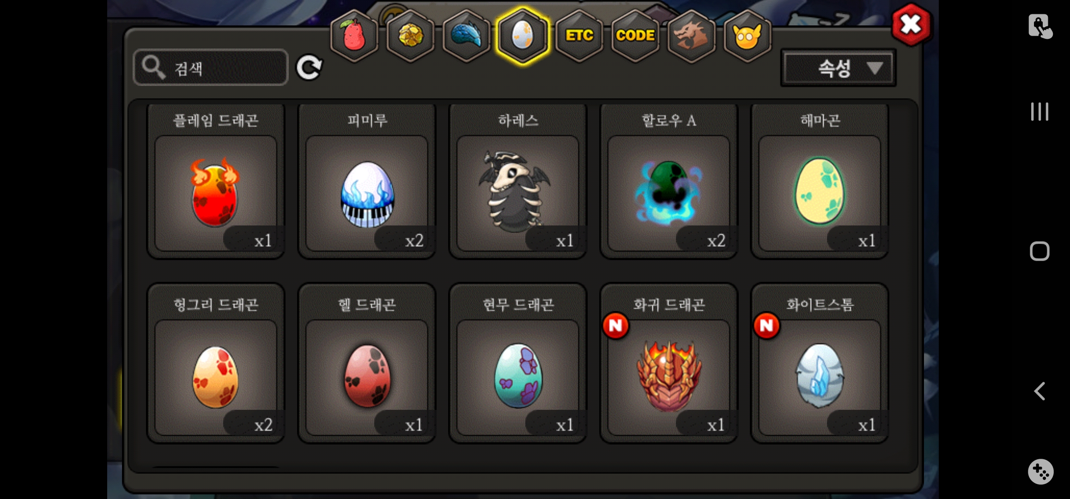Select the gold nugget category tab
This screenshot has width=1070, height=499.
pyautogui.click(x=410, y=35)
